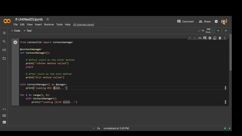Screen dimensions: 242x136
Task: Open the files browser panel
Action: click(4, 59)
